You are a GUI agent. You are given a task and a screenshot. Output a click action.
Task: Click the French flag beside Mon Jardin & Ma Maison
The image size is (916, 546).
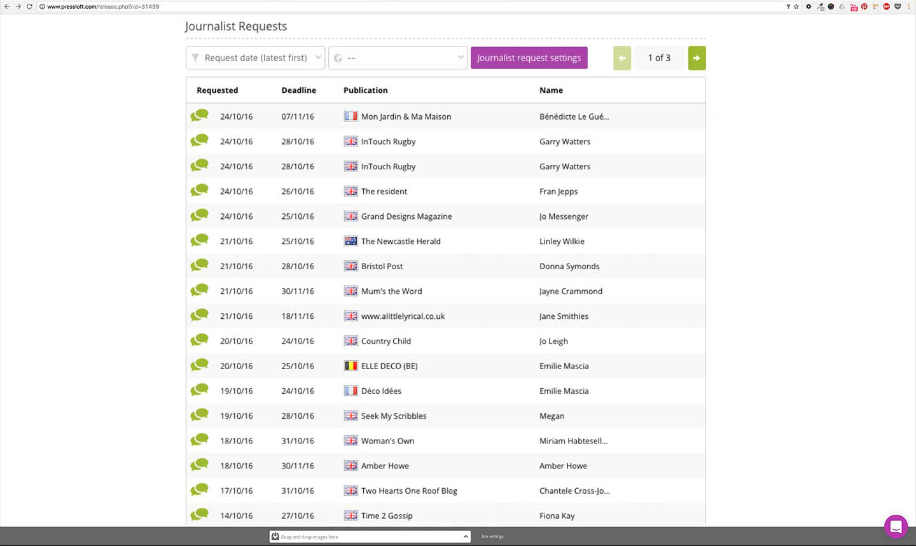[x=350, y=116]
